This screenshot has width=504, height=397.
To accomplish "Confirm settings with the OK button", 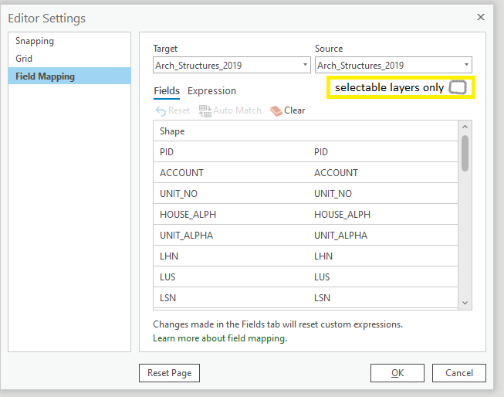I will [x=397, y=373].
